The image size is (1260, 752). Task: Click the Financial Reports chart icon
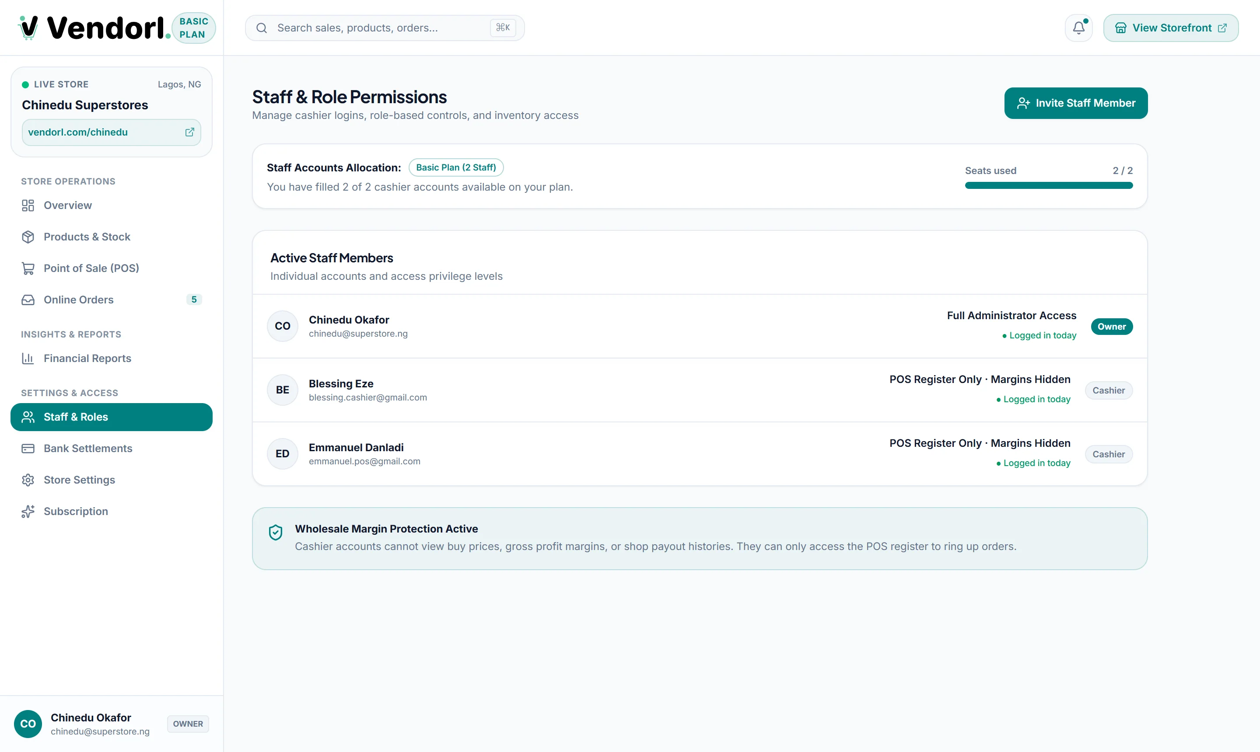(x=28, y=358)
